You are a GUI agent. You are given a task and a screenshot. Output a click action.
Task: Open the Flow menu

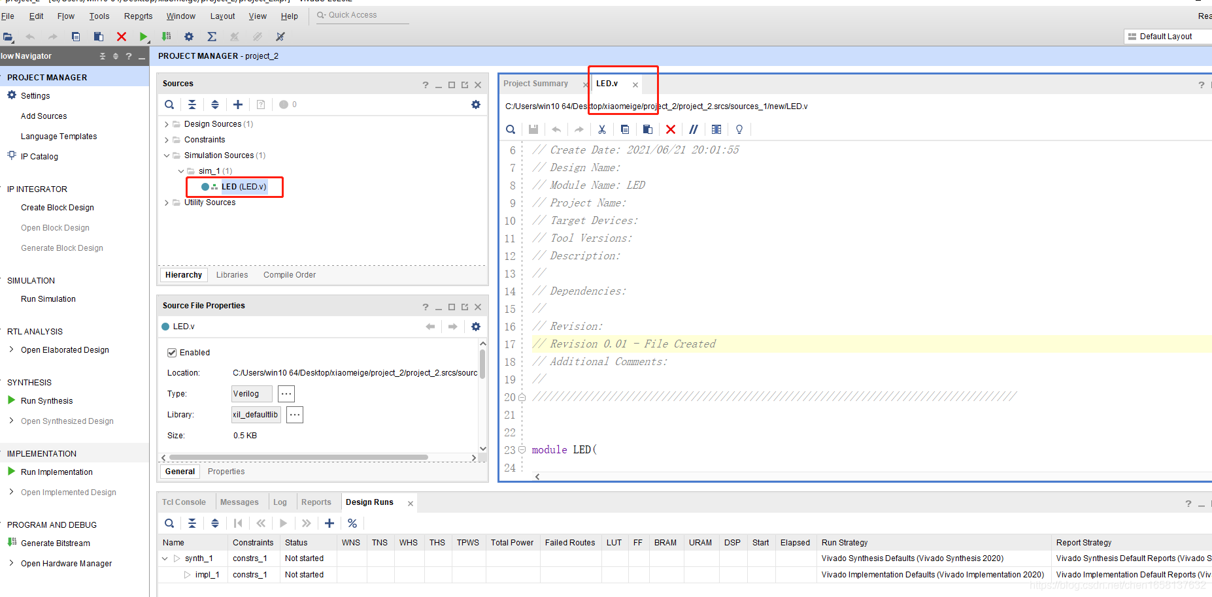point(66,16)
